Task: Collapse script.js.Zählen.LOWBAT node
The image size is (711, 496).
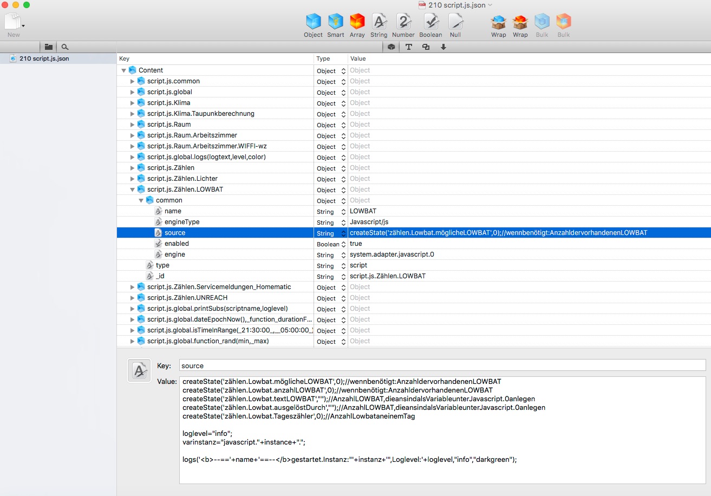Action: tap(132, 190)
